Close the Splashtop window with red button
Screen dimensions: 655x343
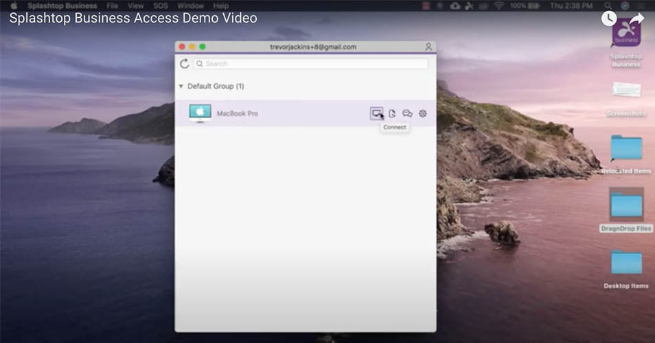[182, 47]
